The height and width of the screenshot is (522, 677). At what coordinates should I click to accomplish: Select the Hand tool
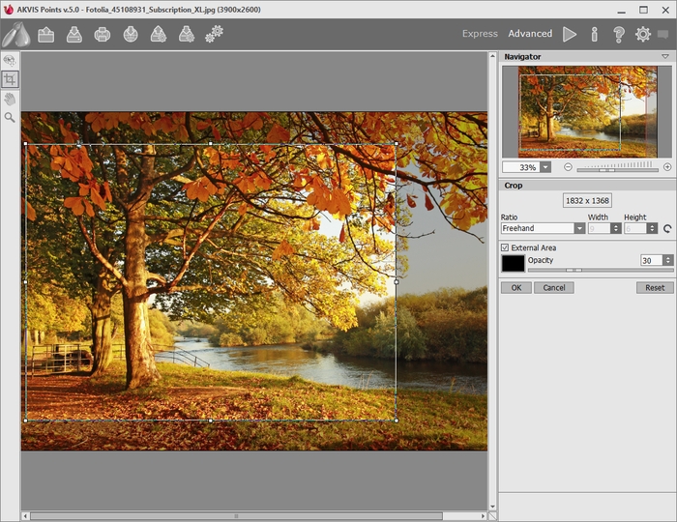click(x=10, y=99)
